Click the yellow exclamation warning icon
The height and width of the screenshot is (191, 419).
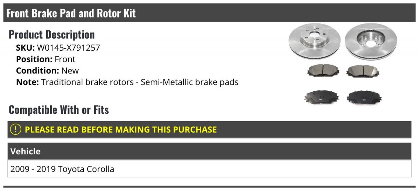16,130
